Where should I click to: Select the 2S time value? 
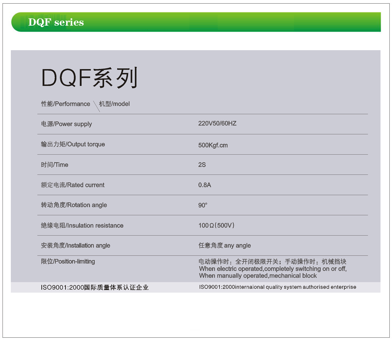(x=202, y=165)
